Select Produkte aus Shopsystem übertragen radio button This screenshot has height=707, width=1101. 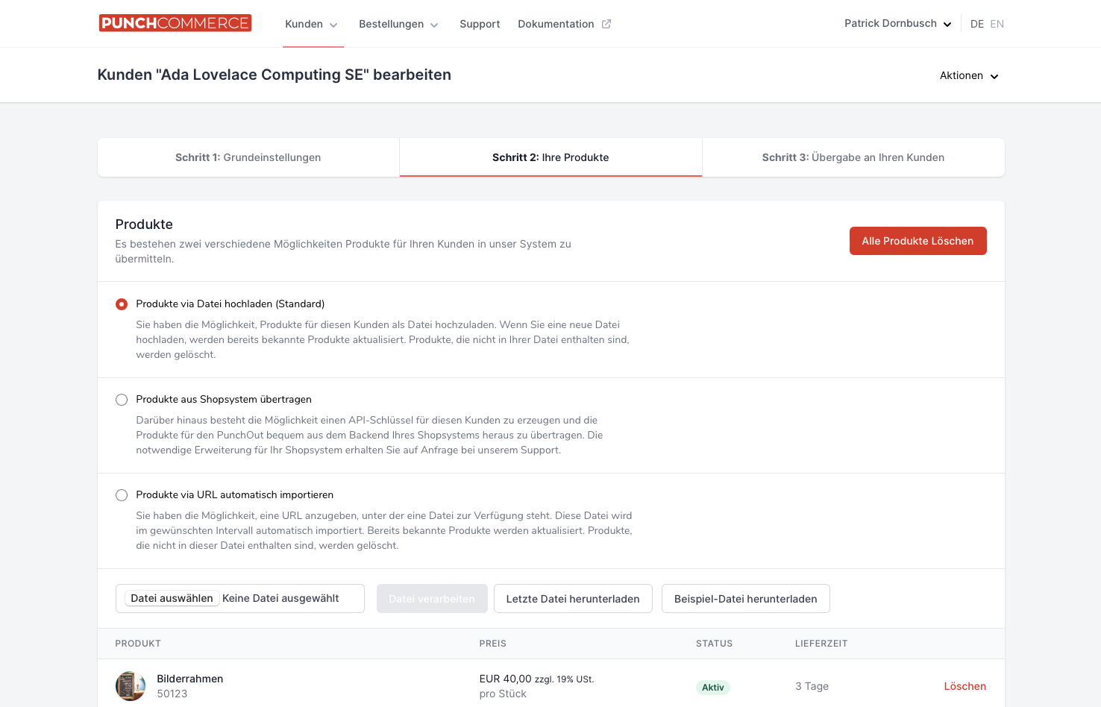(x=122, y=400)
